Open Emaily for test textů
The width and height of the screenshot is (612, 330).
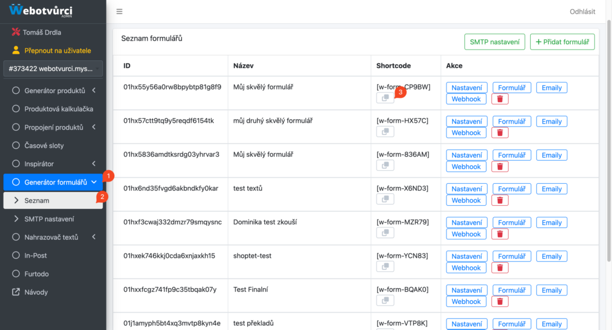tap(552, 189)
